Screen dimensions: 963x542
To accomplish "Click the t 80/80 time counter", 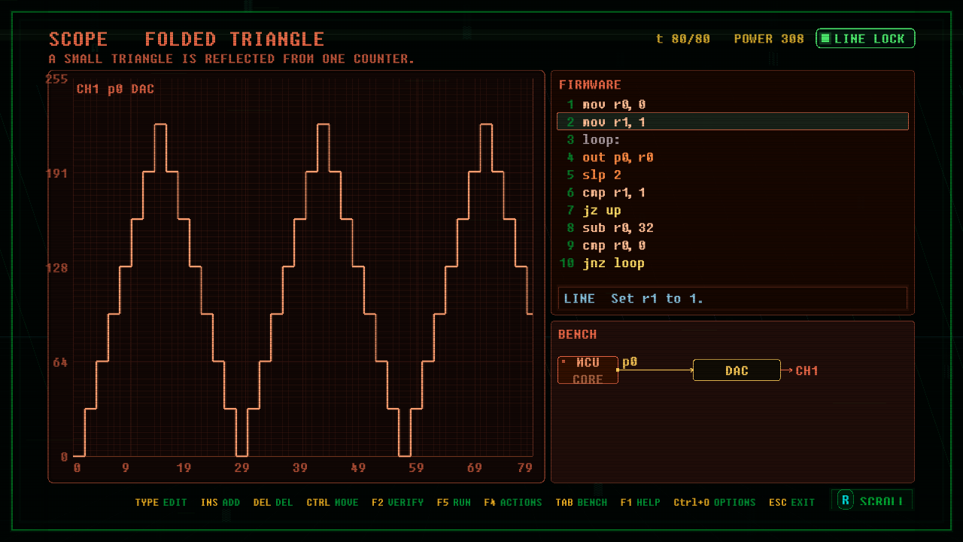I will click(x=683, y=38).
